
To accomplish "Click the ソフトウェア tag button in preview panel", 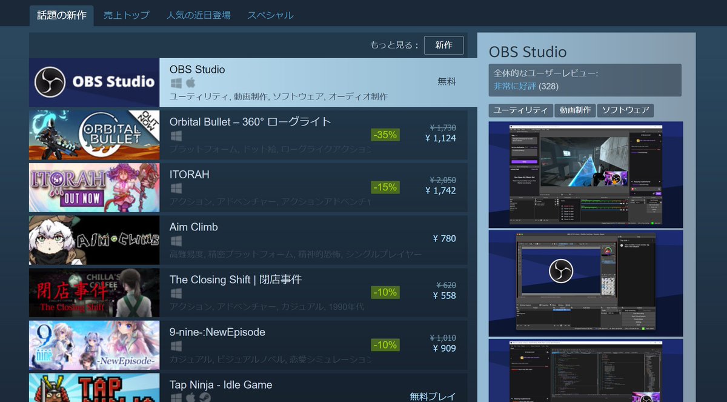I will pos(625,110).
